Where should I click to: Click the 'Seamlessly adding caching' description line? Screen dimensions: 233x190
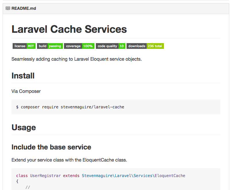pyautogui.click(x=77, y=59)
